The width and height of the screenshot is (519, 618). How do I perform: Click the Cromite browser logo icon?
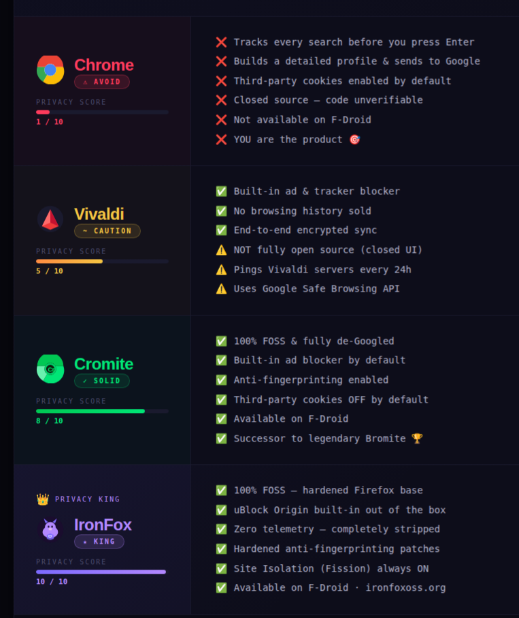point(50,369)
